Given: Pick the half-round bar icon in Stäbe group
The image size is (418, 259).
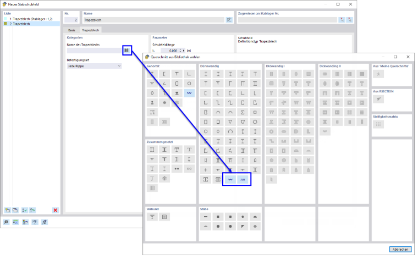Looking at the screenshot, I should point(255,217).
